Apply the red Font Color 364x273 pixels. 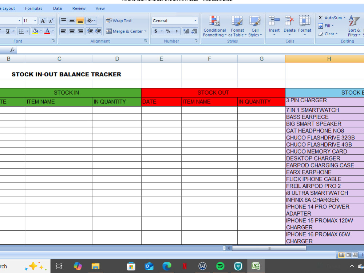[47, 31]
